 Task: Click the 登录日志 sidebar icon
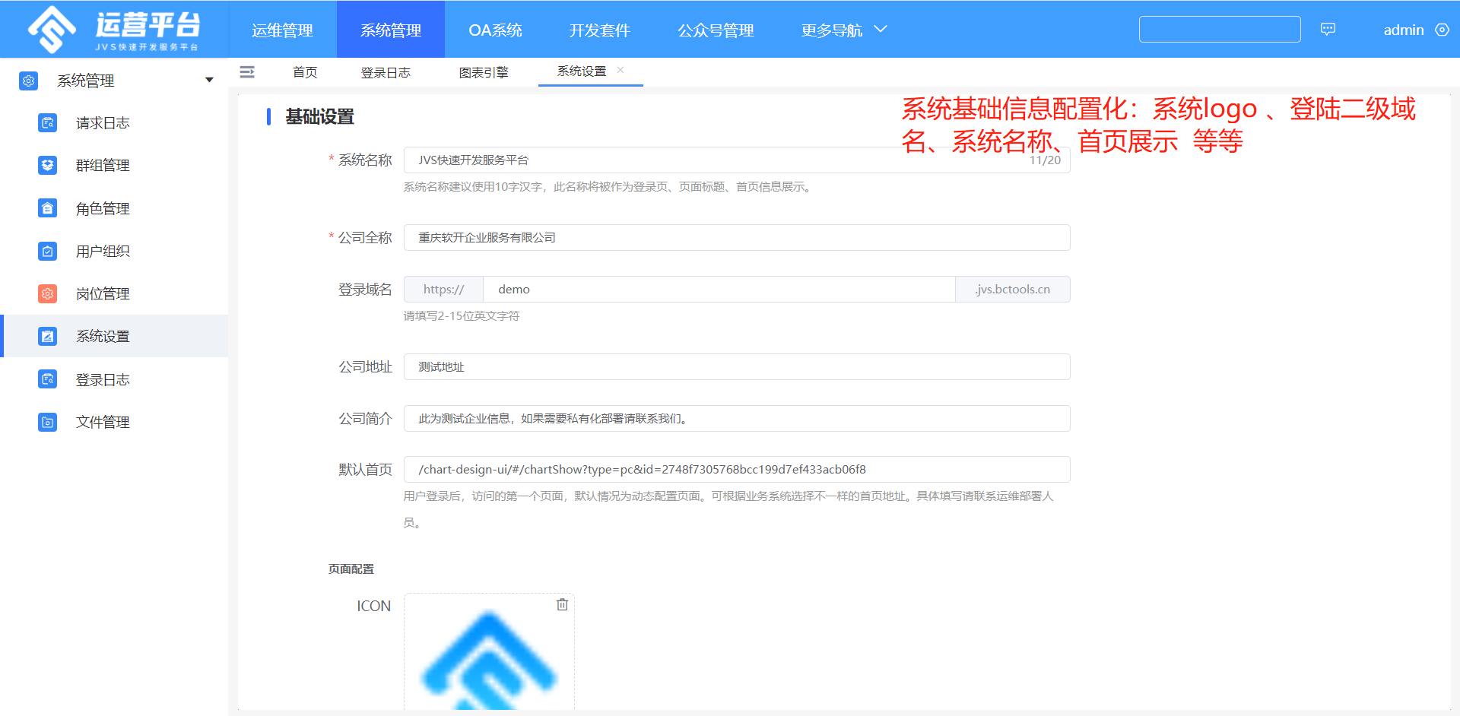click(47, 379)
